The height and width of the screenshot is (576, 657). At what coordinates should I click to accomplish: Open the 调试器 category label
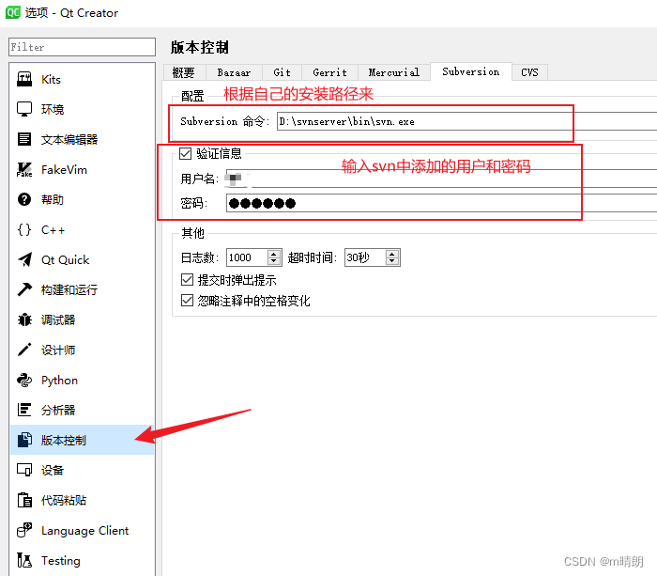[58, 320]
